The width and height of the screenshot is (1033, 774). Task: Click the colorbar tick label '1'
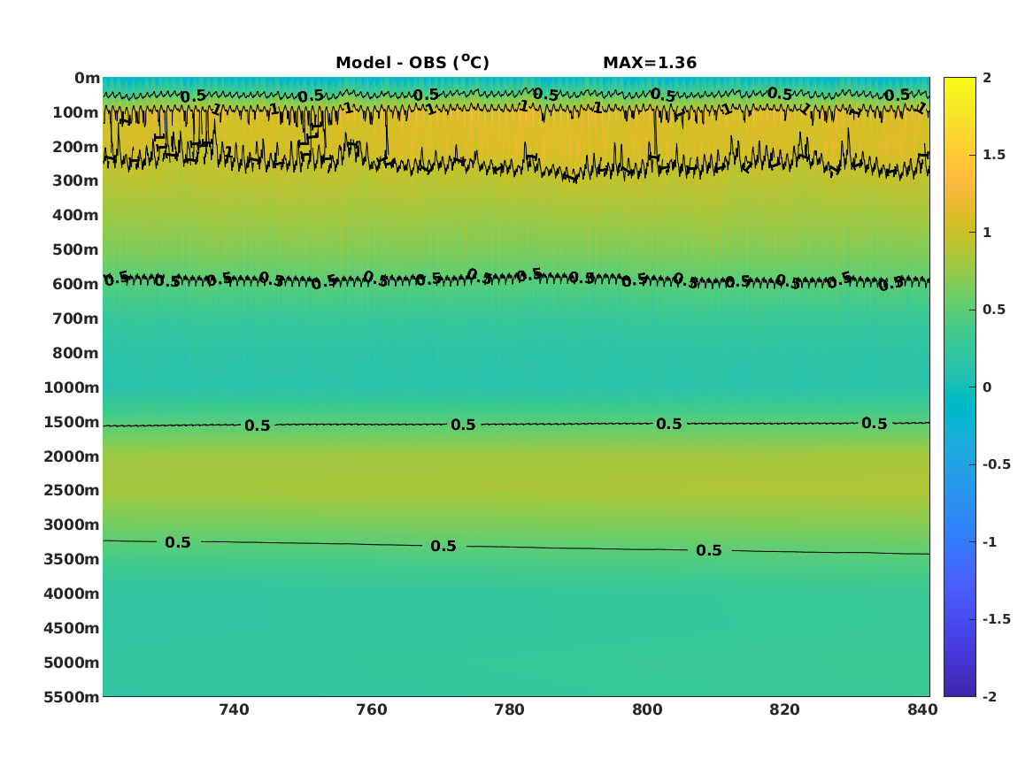987,233
